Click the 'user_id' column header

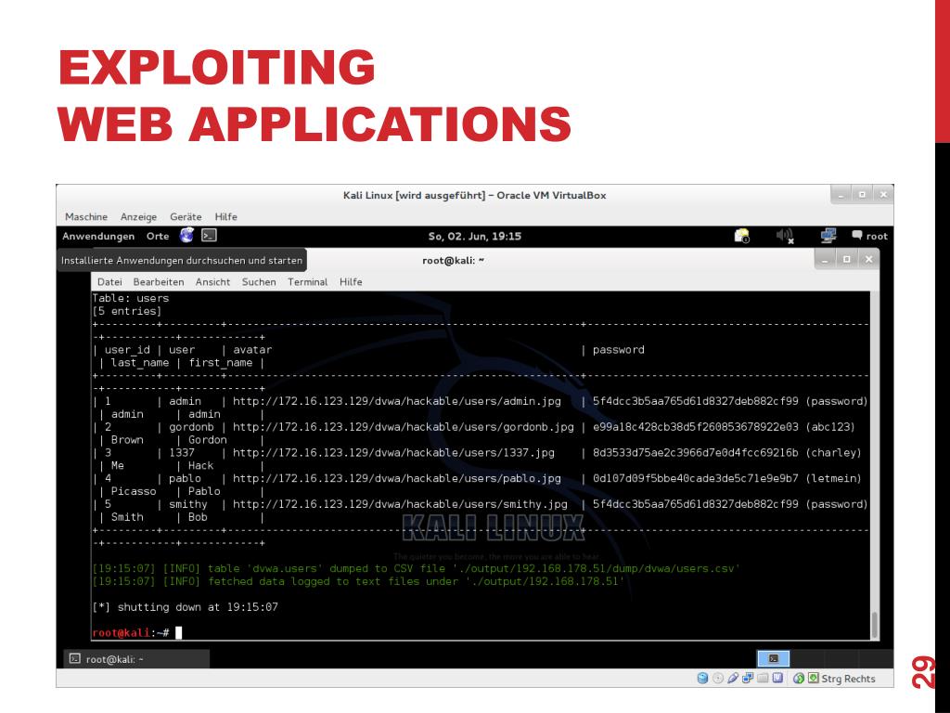(126, 350)
